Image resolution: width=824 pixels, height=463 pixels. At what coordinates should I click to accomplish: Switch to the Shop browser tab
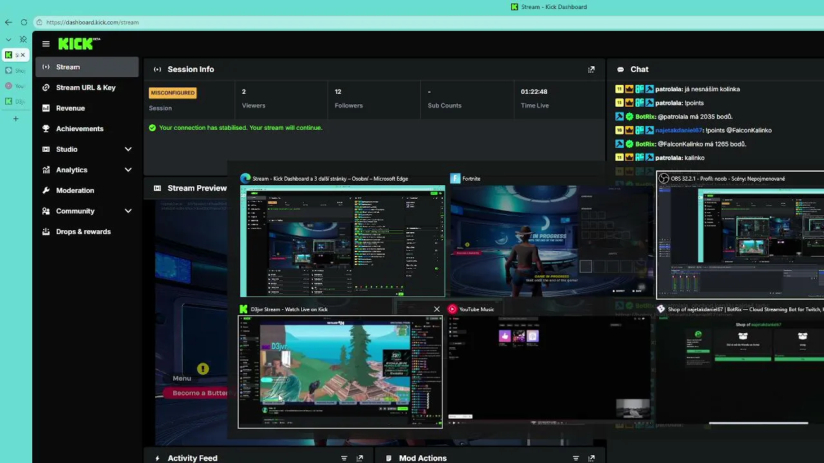click(x=15, y=71)
